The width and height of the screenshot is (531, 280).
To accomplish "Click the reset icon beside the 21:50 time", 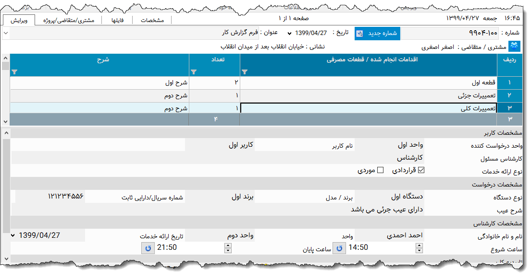I will [x=148, y=248].
